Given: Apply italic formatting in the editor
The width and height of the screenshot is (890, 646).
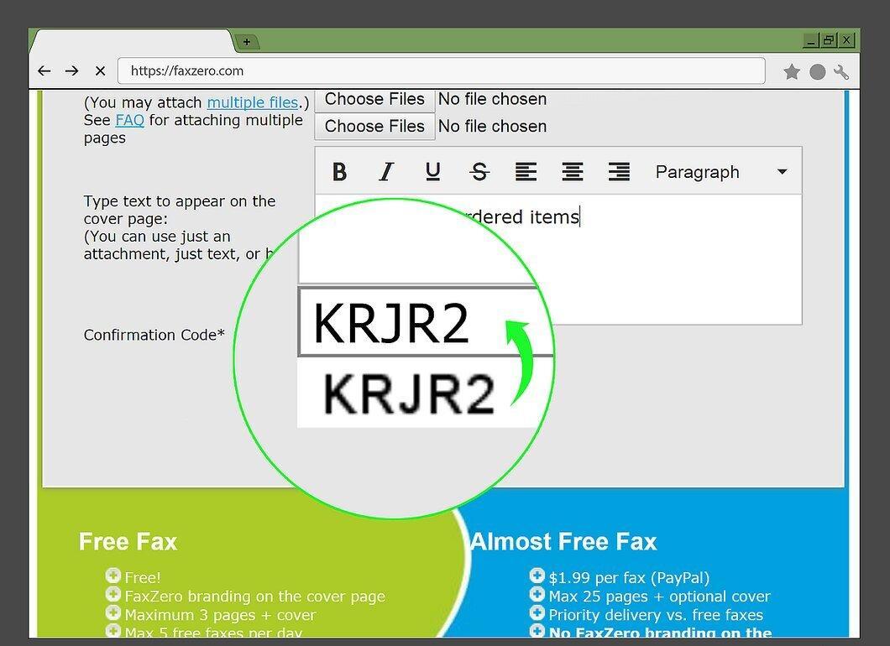Looking at the screenshot, I should tap(386, 171).
